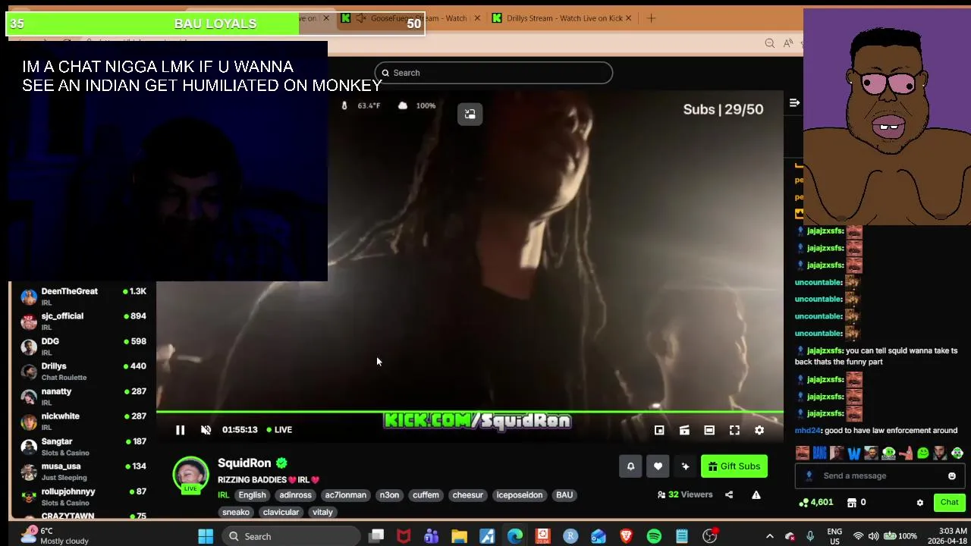Close the Drillys Stream tab
This screenshot has width=971, height=546.
tap(628, 18)
